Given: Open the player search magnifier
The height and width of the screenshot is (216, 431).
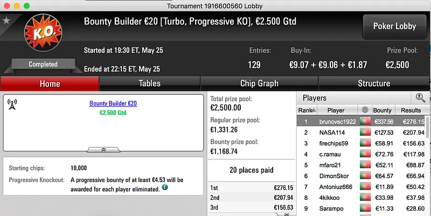Looking at the screenshot, I should tap(420, 98).
